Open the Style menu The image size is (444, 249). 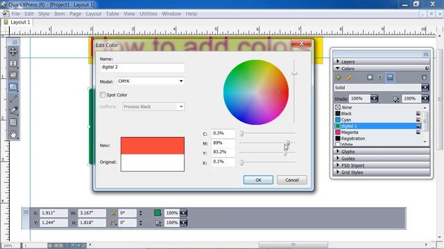click(x=44, y=14)
